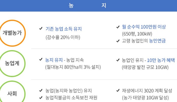Click the blue 농 지 header bar
The height and width of the screenshot is (102, 177).
[89, 6]
